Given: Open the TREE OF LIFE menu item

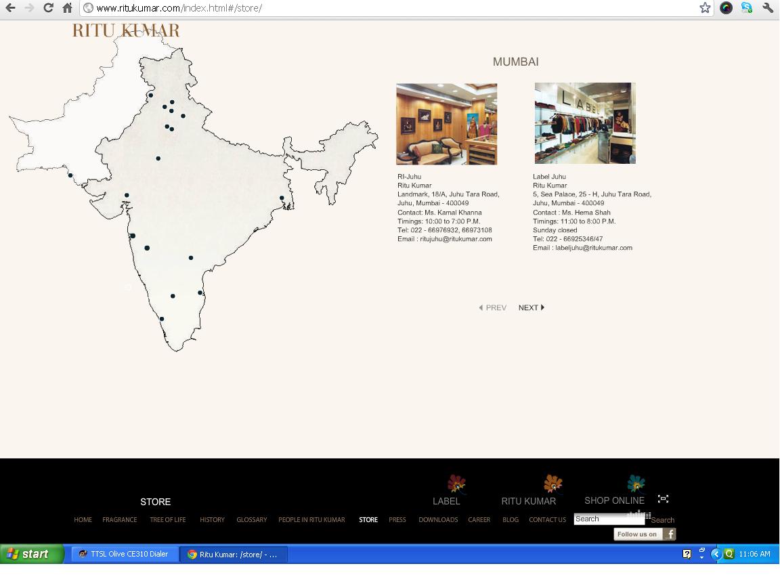Looking at the screenshot, I should [168, 520].
